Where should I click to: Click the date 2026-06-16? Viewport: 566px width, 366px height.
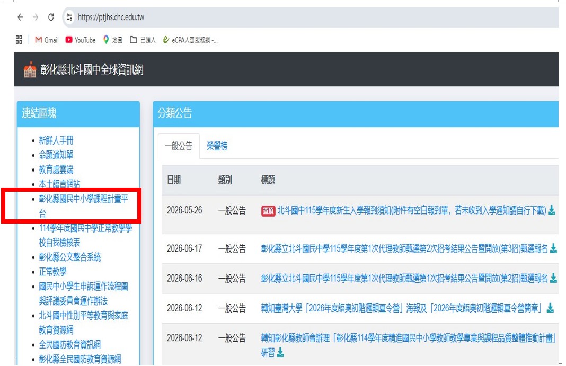coord(184,279)
